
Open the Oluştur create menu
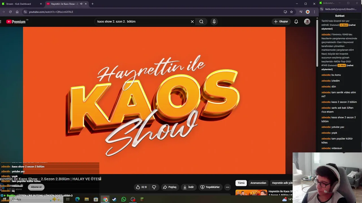(281, 21)
